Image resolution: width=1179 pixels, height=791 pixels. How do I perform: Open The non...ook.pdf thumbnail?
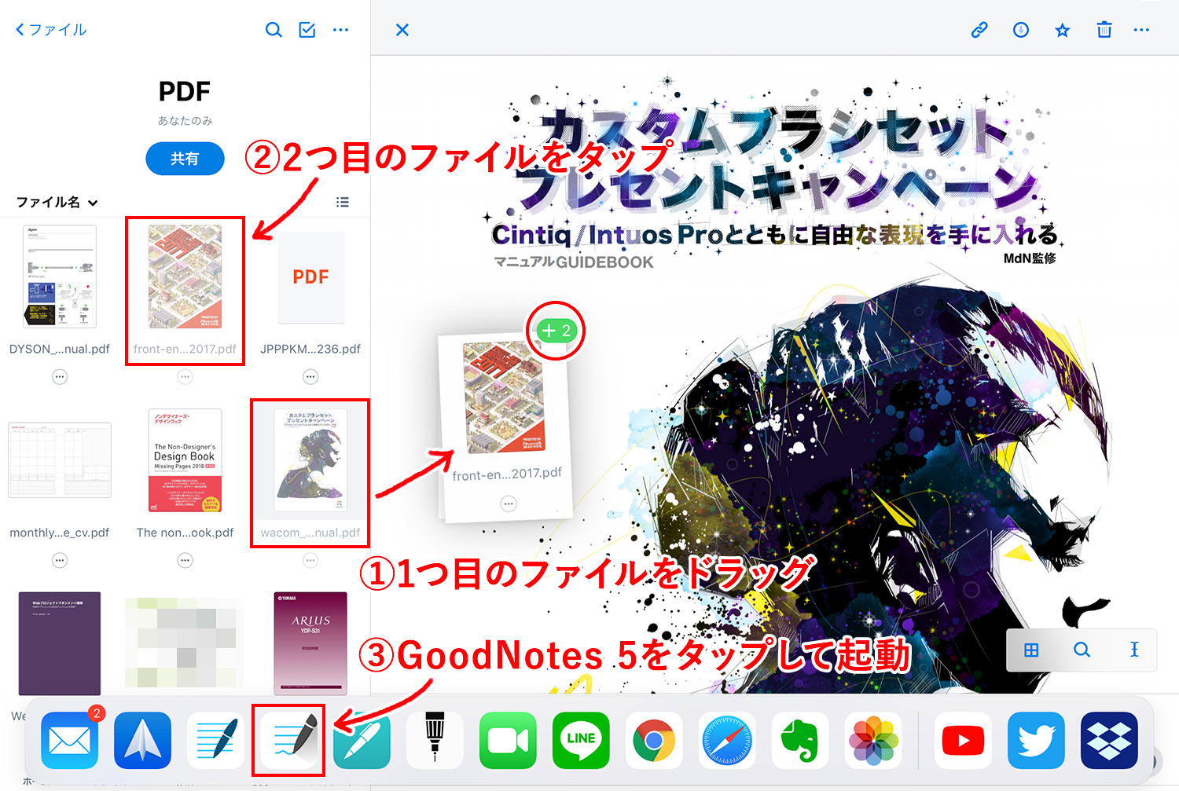click(x=185, y=460)
